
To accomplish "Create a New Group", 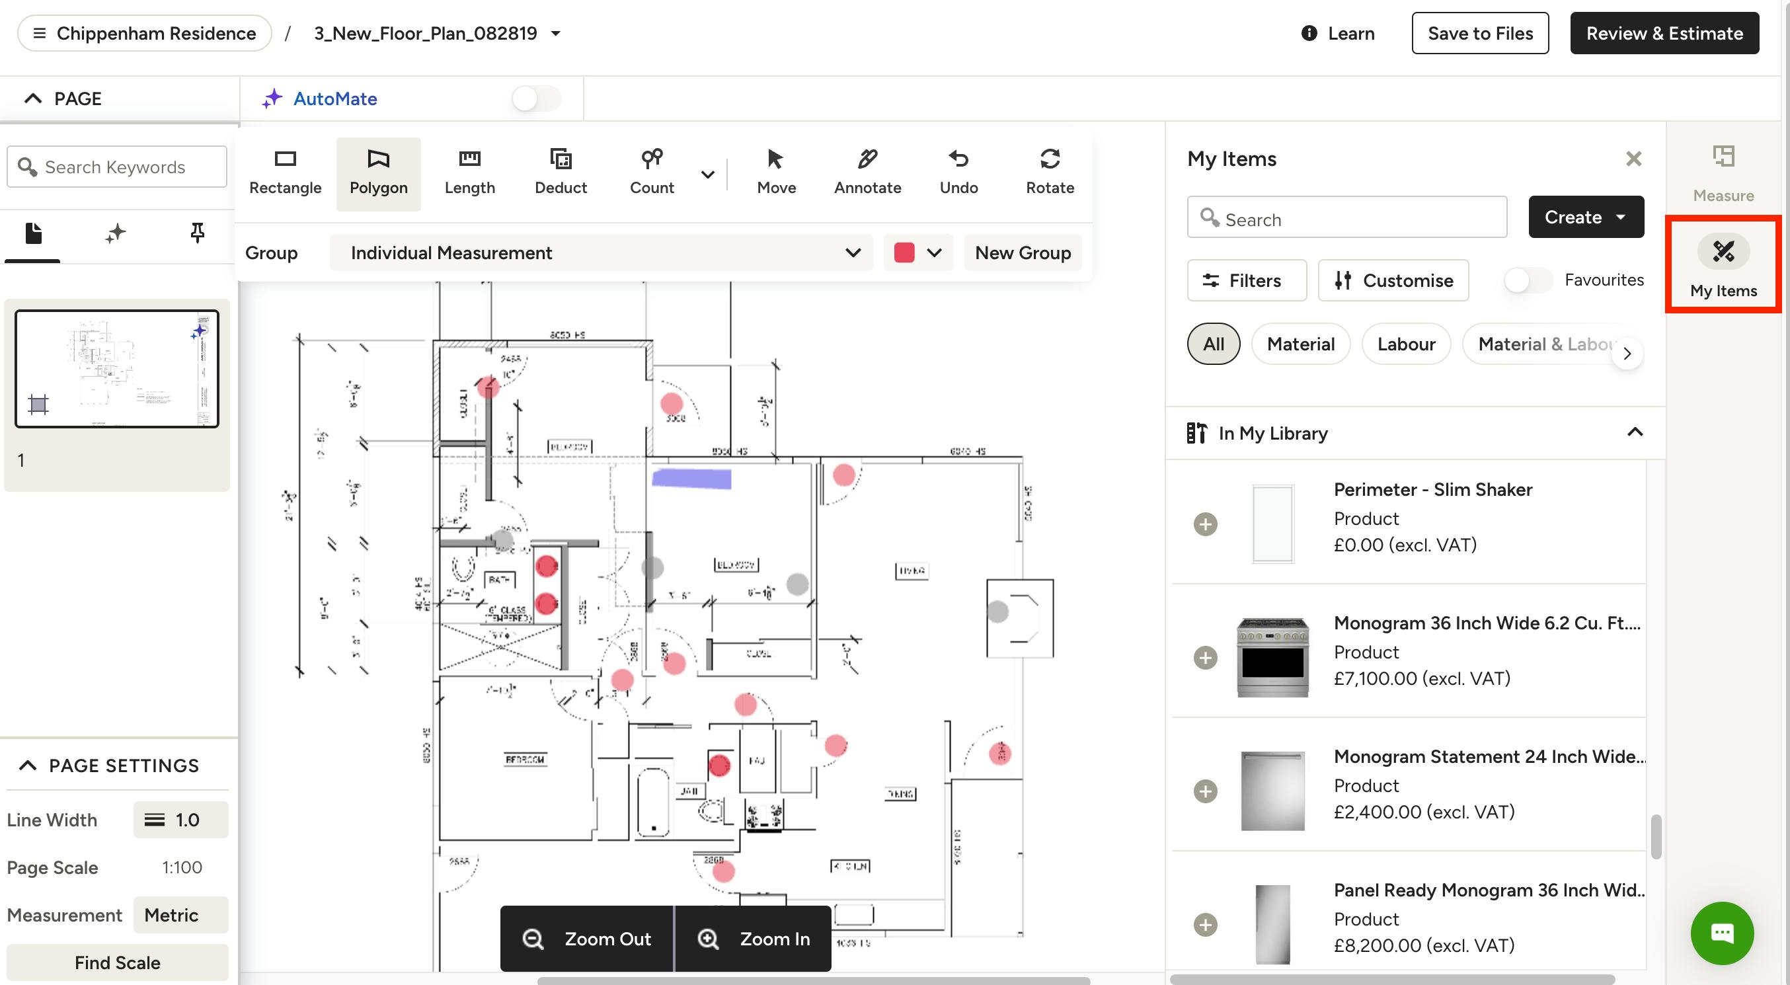I will 1023,253.
